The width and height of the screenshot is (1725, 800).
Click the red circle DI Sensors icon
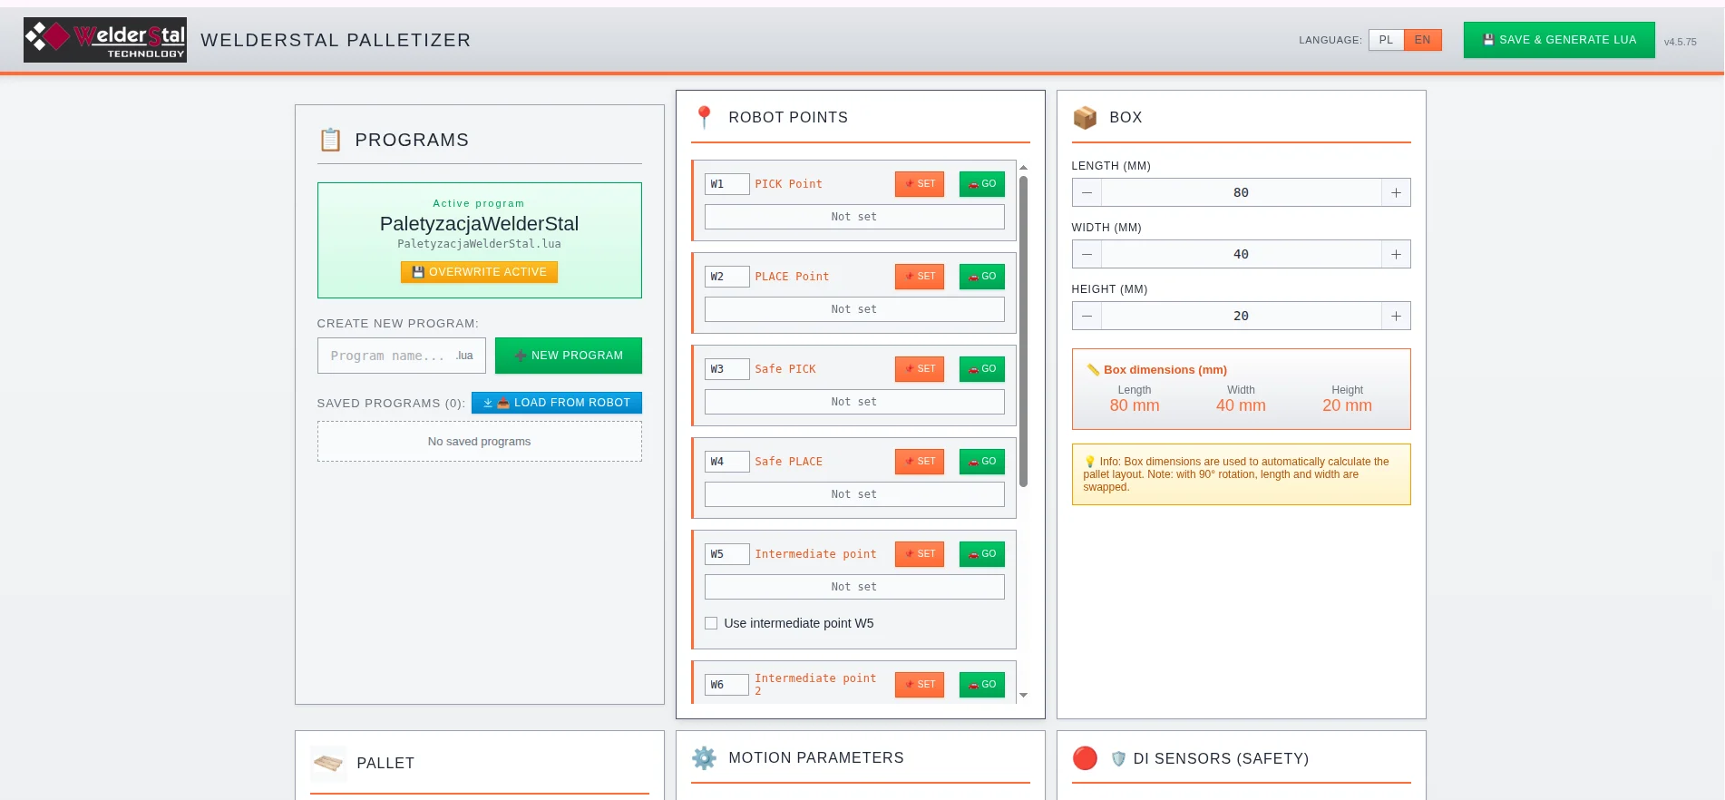pyautogui.click(x=1085, y=758)
